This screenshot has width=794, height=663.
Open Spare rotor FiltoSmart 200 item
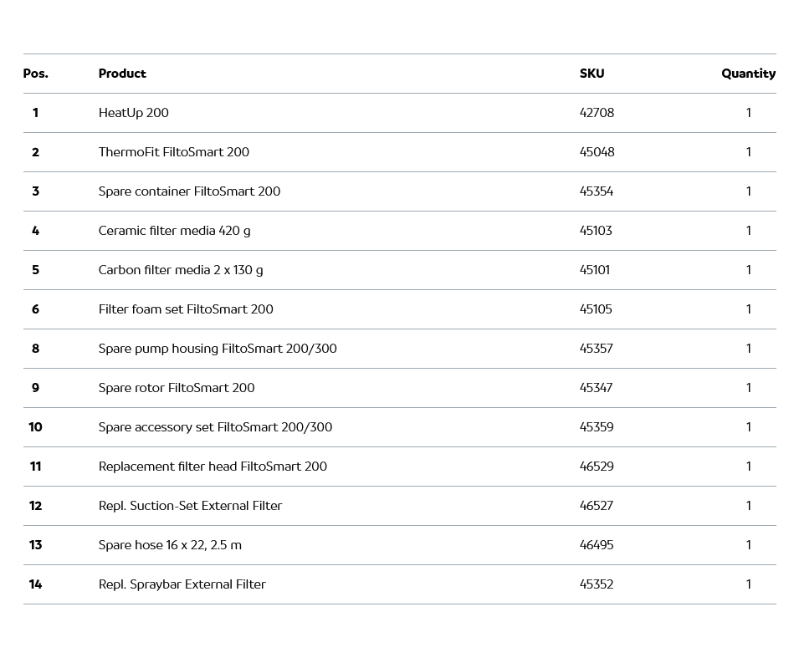coord(177,388)
